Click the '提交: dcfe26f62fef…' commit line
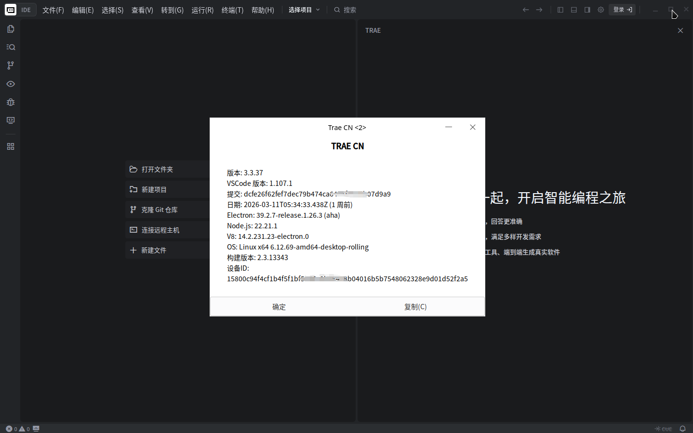This screenshot has height=433, width=693. 309,194
